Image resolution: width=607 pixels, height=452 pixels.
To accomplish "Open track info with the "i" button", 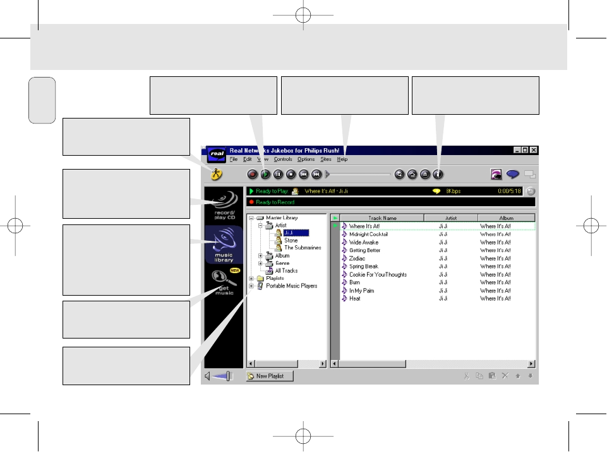I will click(x=438, y=175).
